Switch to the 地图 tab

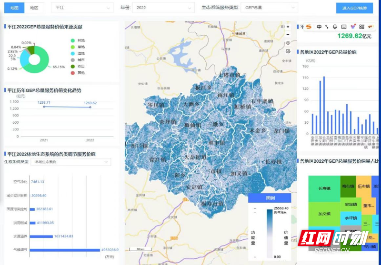click(x=15, y=8)
